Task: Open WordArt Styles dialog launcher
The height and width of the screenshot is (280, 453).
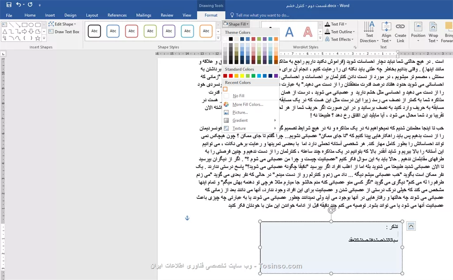Action: [355, 47]
